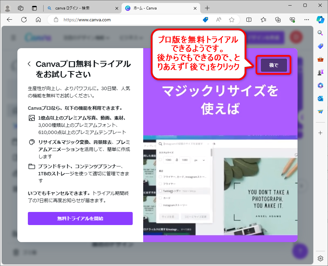Add this page to favorites with star icon
The height and width of the screenshot is (266, 328).
click(232, 20)
